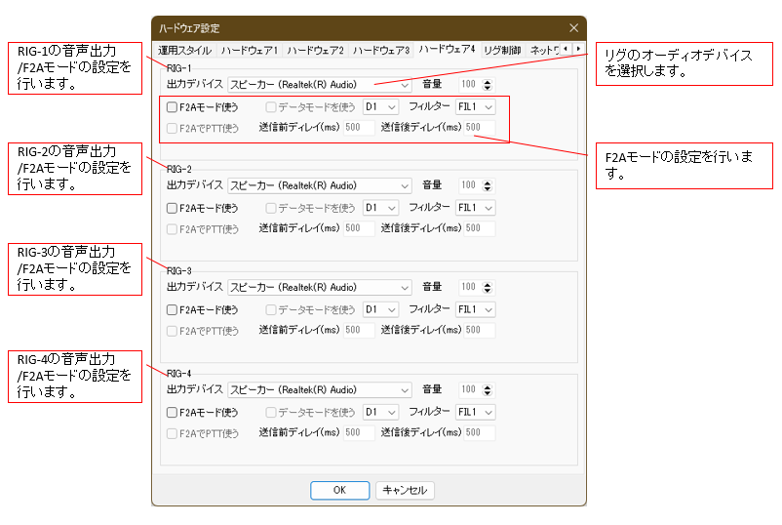Confirm settings with the OK button

339,490
